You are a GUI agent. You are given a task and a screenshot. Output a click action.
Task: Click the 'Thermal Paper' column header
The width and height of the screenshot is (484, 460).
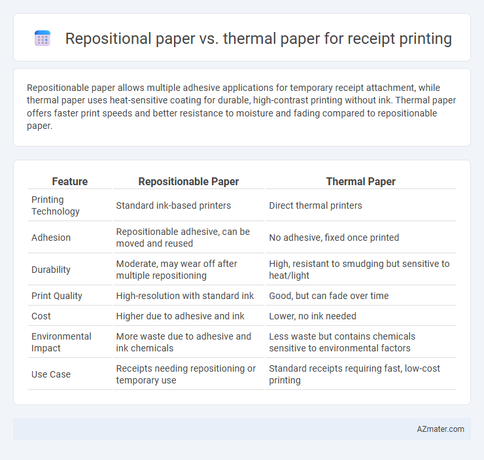point(360,181)
